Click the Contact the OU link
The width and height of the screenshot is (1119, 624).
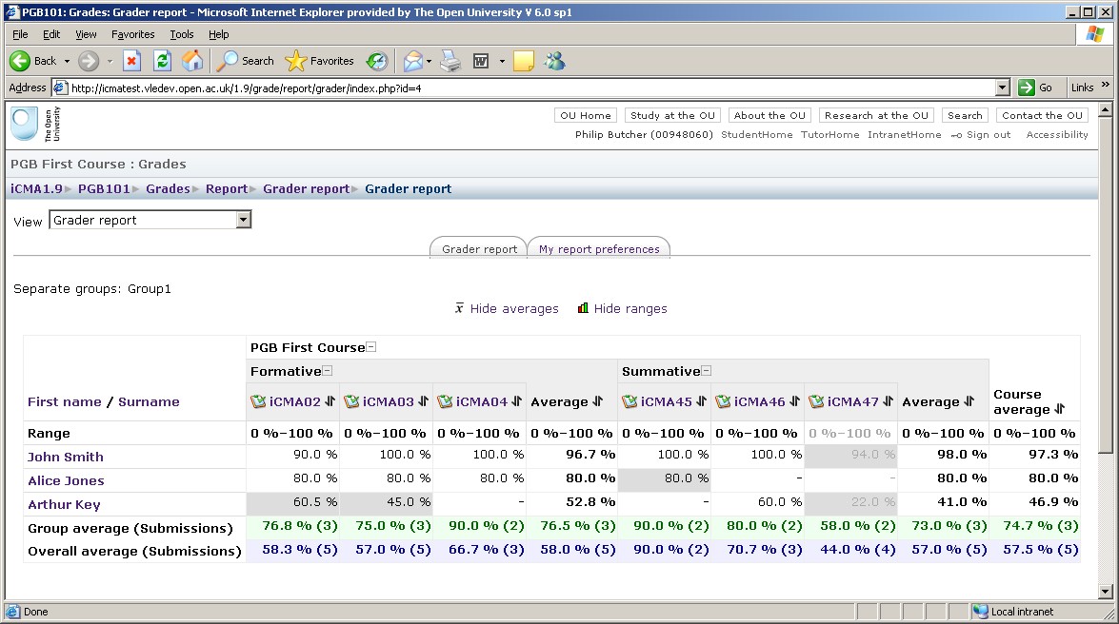point(1042,115)
